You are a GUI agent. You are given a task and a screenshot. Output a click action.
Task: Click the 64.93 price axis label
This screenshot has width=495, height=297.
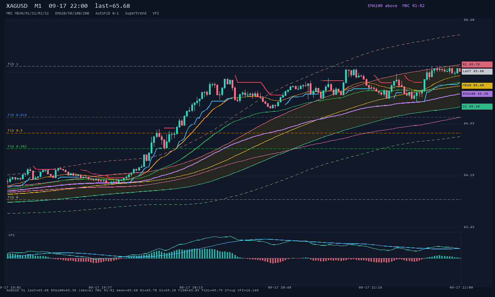[469, 123]
